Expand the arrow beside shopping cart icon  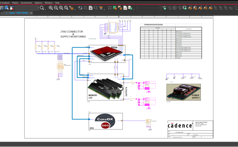pyautogui.click(x=104, y=9)
